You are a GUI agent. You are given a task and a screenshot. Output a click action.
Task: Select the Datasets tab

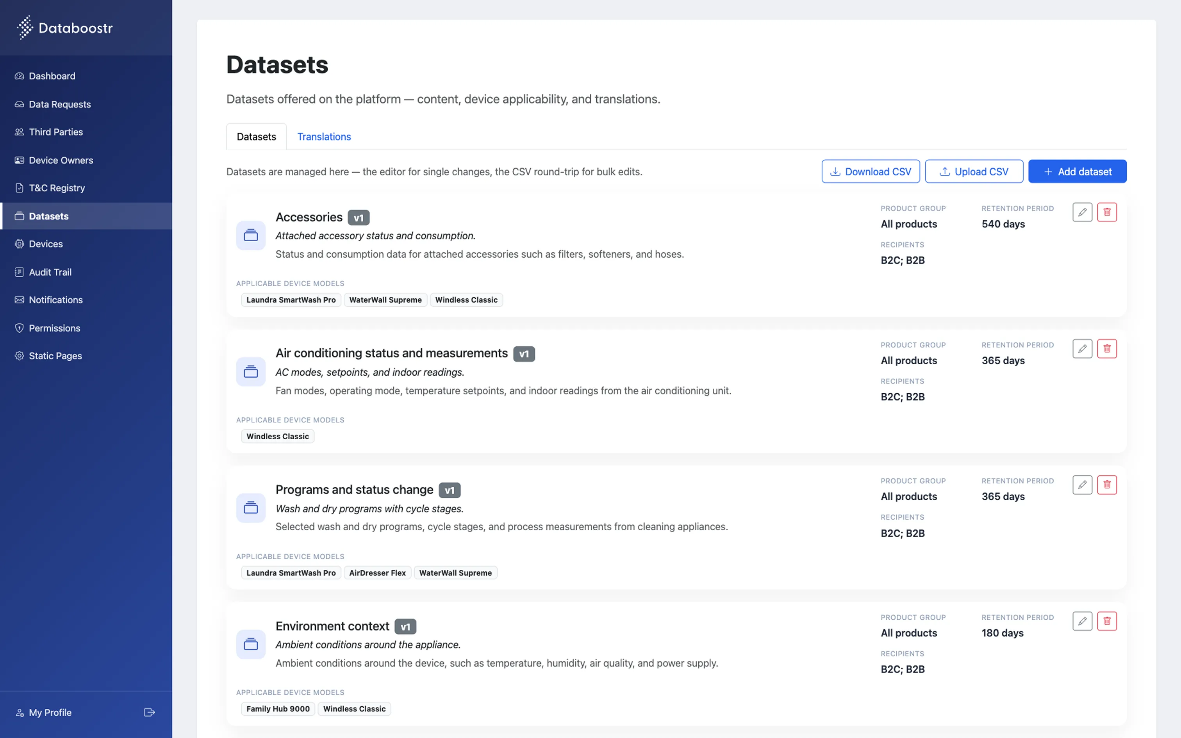click(x=256, y=137)
